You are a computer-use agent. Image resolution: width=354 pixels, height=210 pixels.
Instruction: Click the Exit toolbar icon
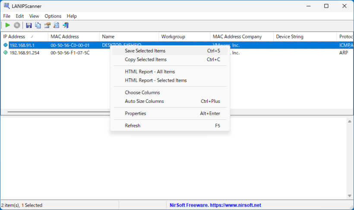pos(66,25)
